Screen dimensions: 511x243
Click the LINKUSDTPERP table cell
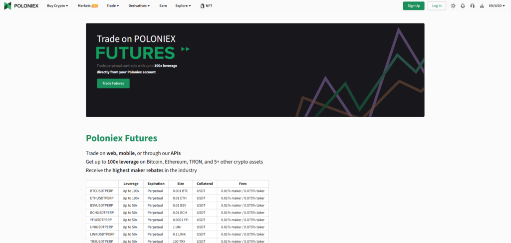(x=102, y=234)
